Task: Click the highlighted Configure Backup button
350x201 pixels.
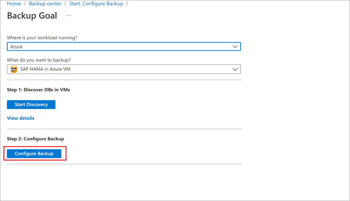Action: pos(33,153)
